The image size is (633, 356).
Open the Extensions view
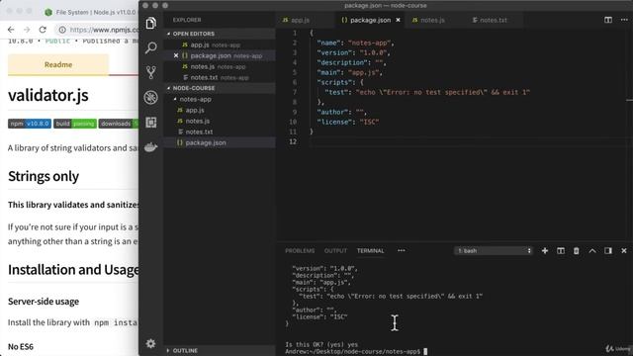[151, 123]
